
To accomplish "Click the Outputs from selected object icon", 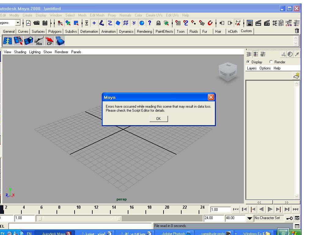I will 230,23.
